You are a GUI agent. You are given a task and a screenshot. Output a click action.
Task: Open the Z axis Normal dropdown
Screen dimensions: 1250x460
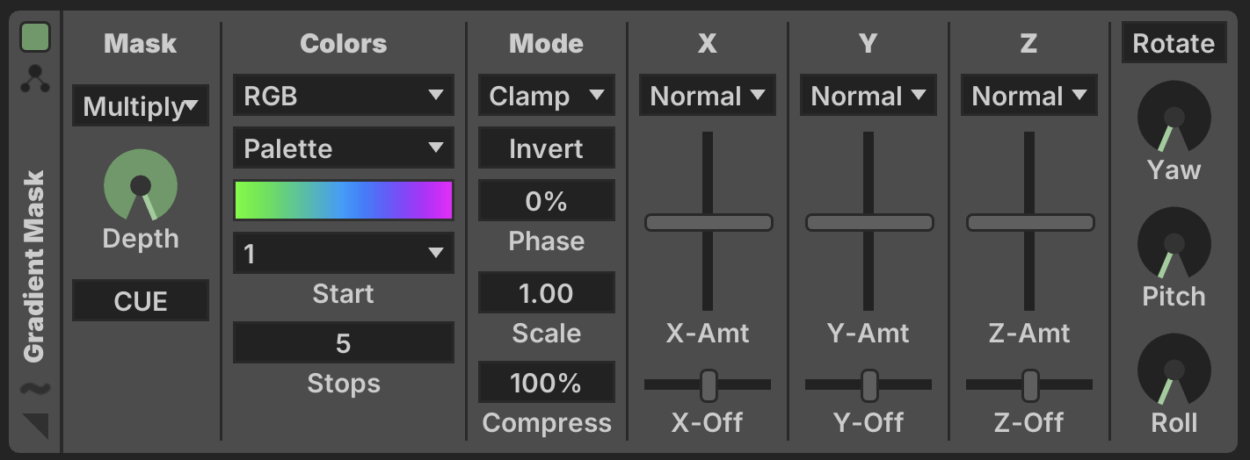pos(1029,96)
